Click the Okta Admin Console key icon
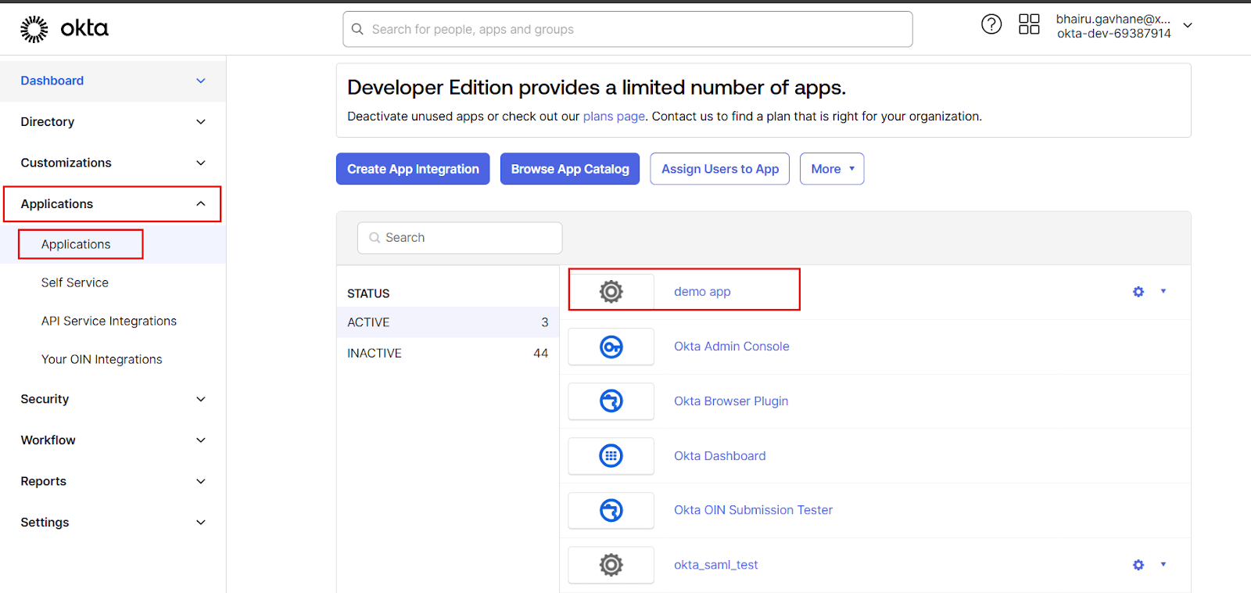Image resolution: width=1251 pixels, height=593 pixels. pos(611,347)
